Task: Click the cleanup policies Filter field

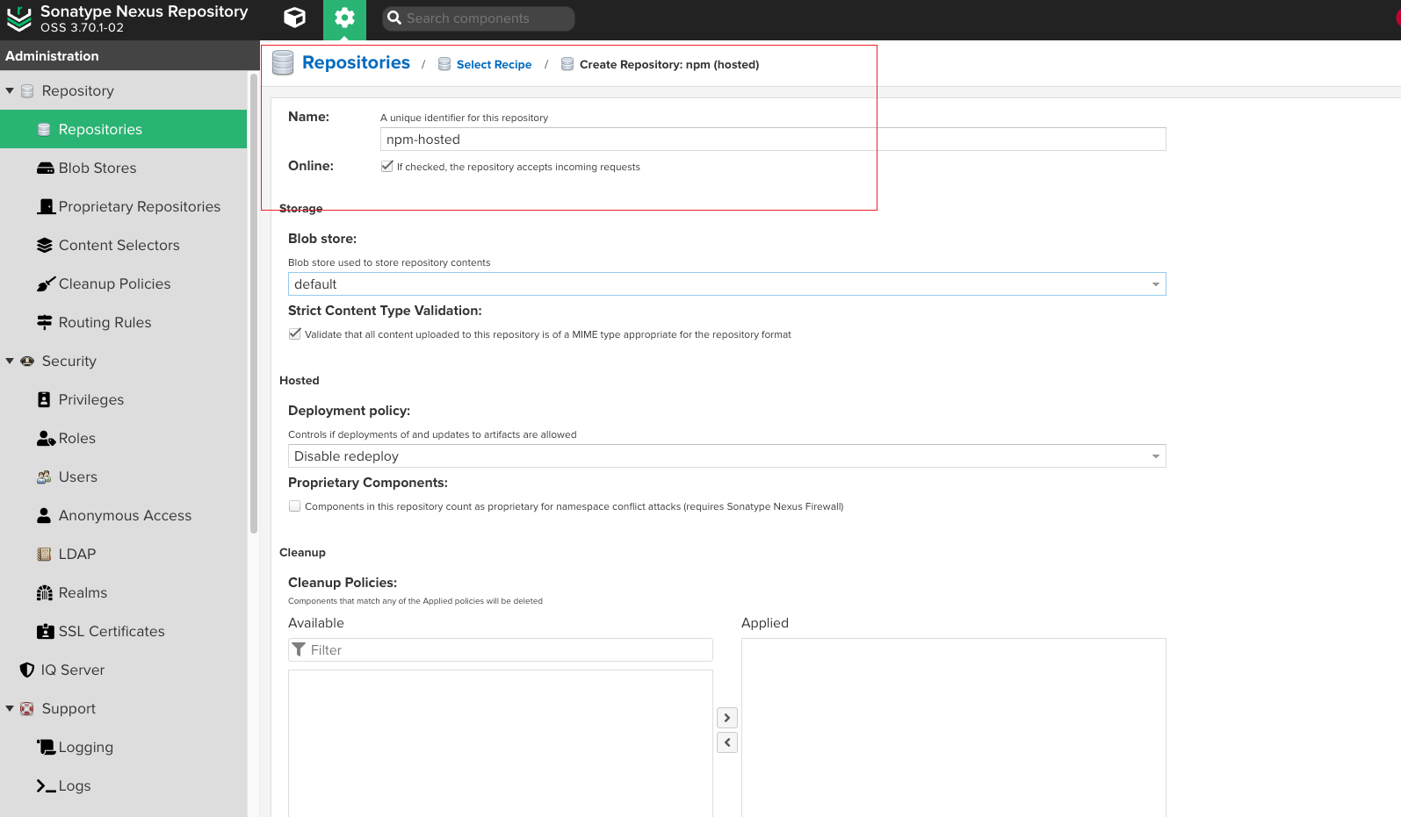Action: pyautogui.click(x=501, y=649)
